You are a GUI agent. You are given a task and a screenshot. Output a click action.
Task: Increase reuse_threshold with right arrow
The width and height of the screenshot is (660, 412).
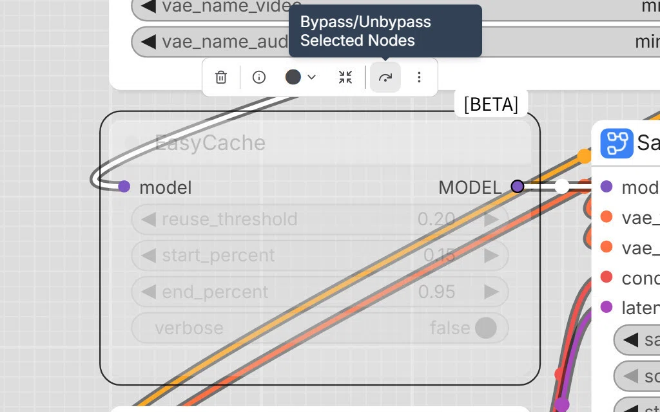[x=491, y=219]
